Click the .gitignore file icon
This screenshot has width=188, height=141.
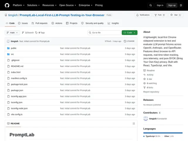pos(8,60)
